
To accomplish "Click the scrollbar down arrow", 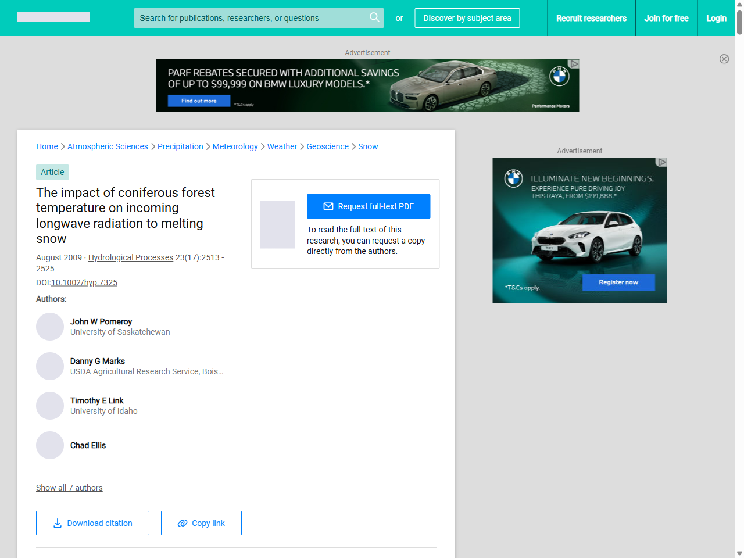I will [739, 553].
